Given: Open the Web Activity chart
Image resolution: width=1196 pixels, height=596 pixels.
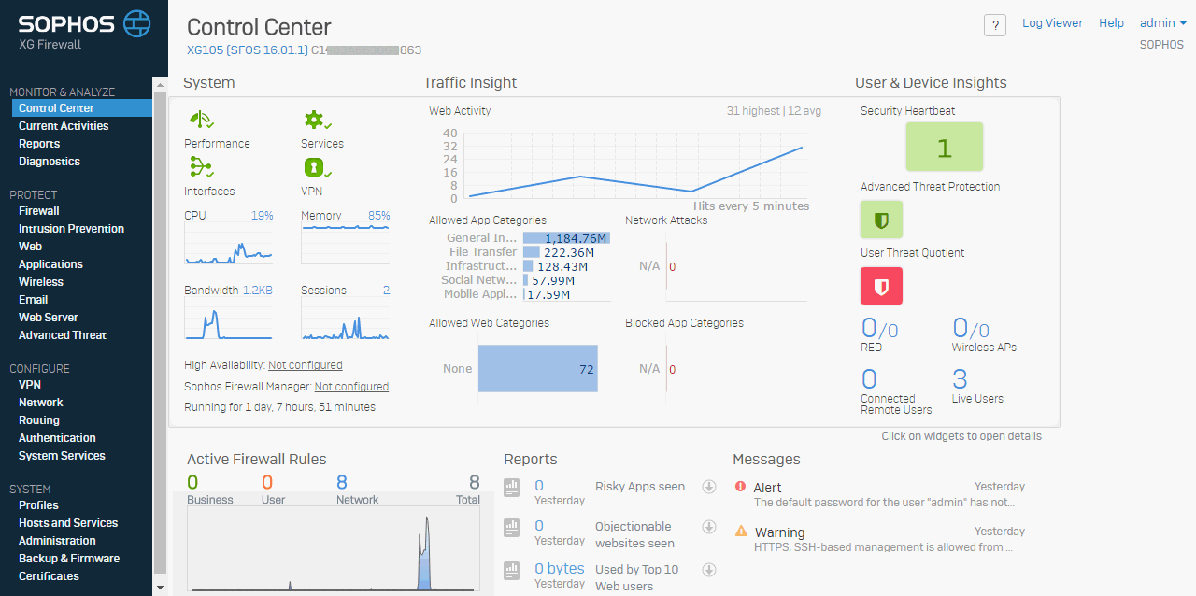Looking at the screenshot, I should (635, 165).
